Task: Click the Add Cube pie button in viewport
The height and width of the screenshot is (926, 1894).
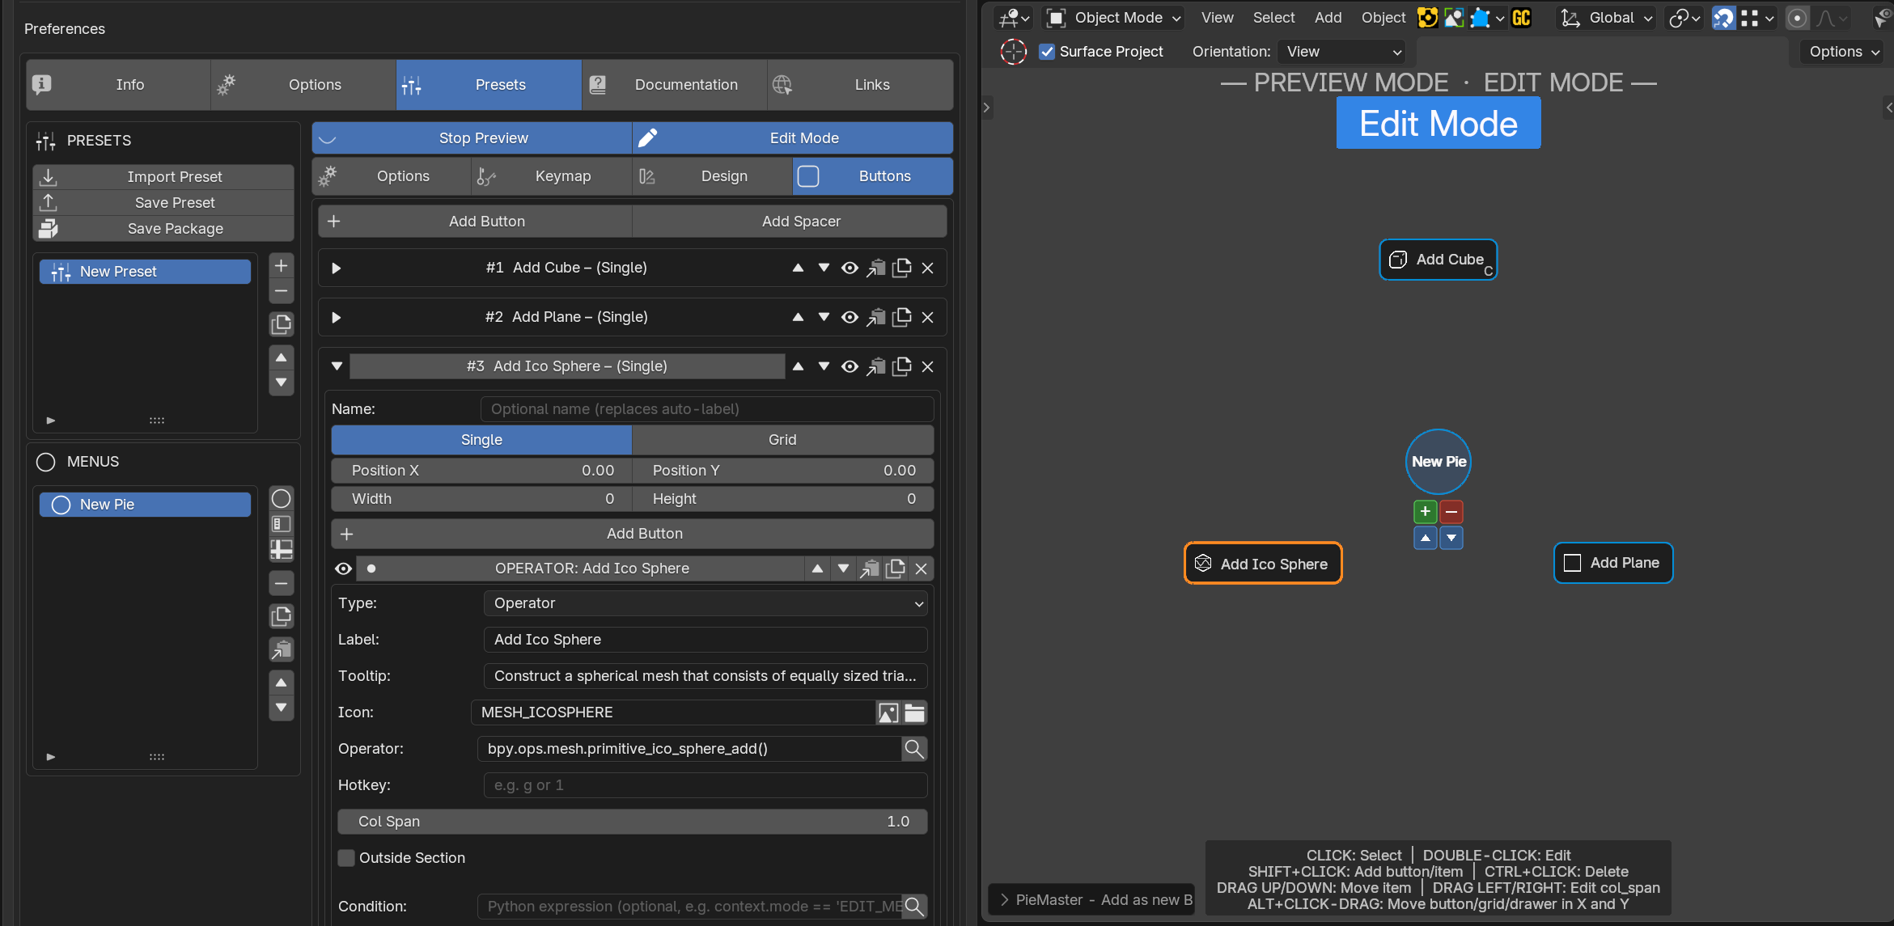Action: [x=1438, y=260]
